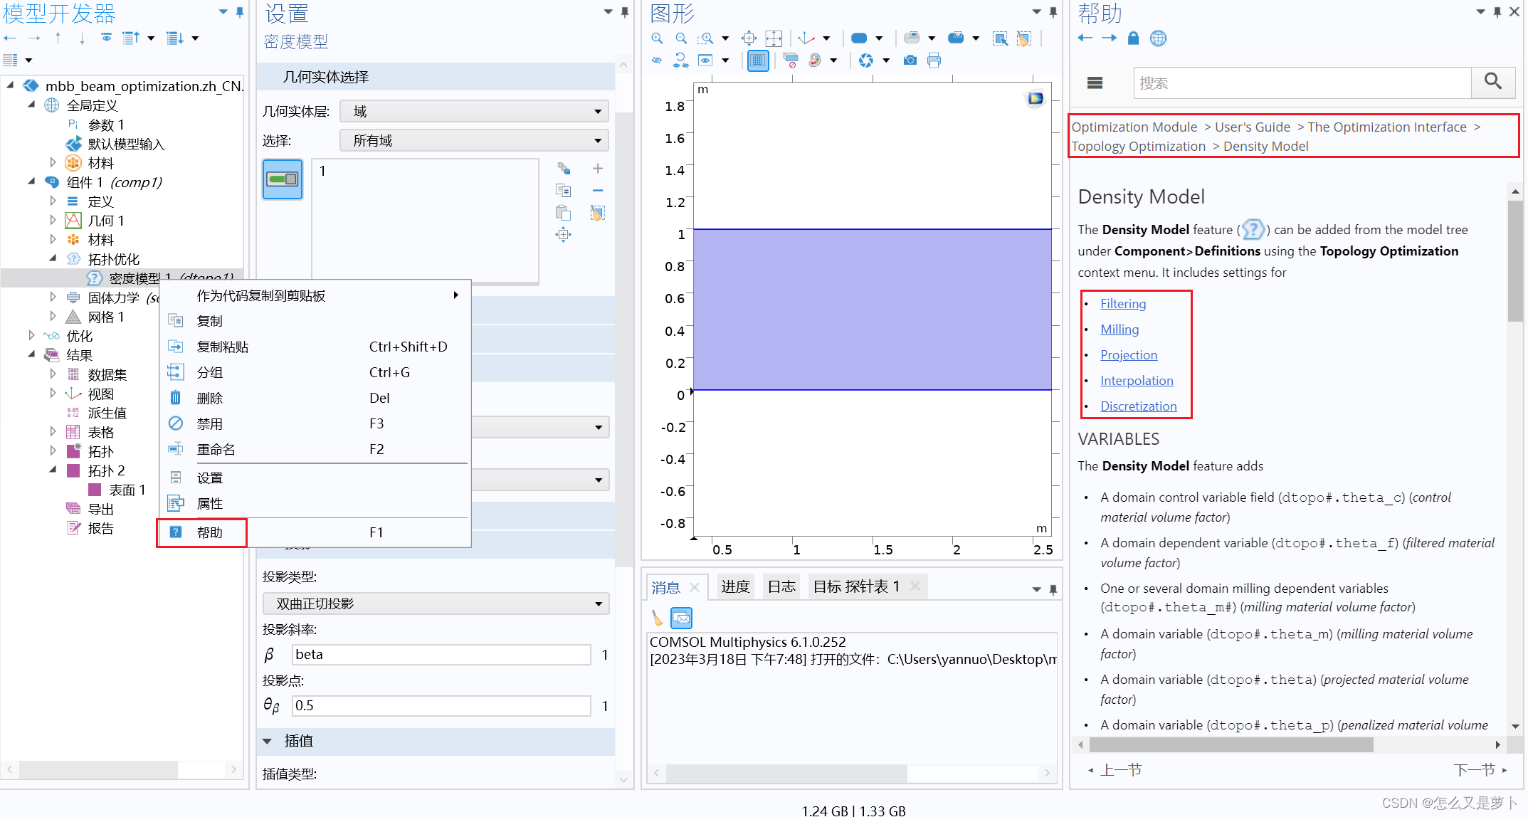This screenshot has width=1528, height=817.
Task: Switch to the 进度 tab
Action: 735,587
